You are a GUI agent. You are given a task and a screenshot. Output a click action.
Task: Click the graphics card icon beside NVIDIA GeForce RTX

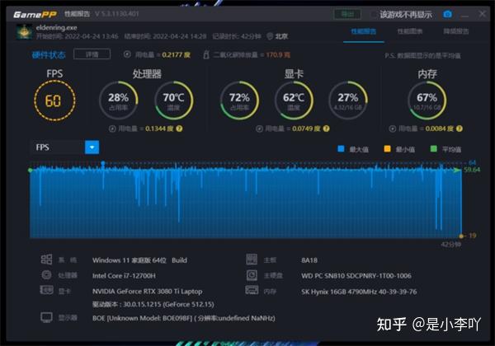click(46, 290)
